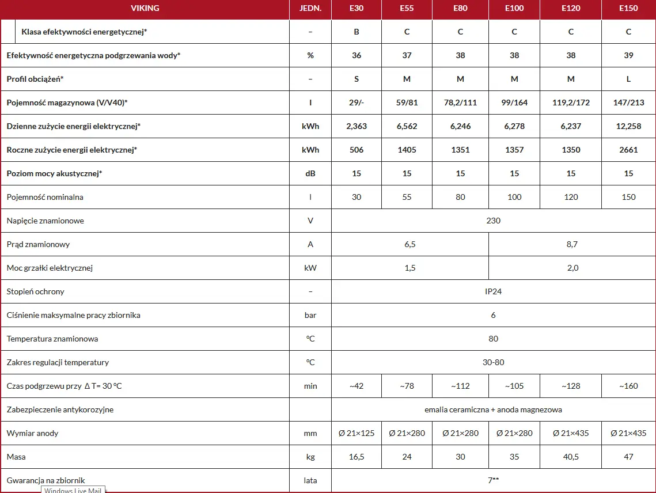Click annual consumption value 2661
The height and width of the screenshot is (493, 656).
628,150
